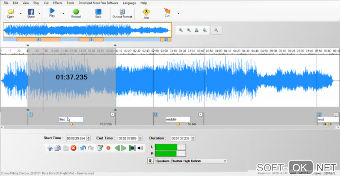Adjust the Start Time stepper arrows
Image resolution: width=340 pixels, height=176 pixels.
coord(89,138)
